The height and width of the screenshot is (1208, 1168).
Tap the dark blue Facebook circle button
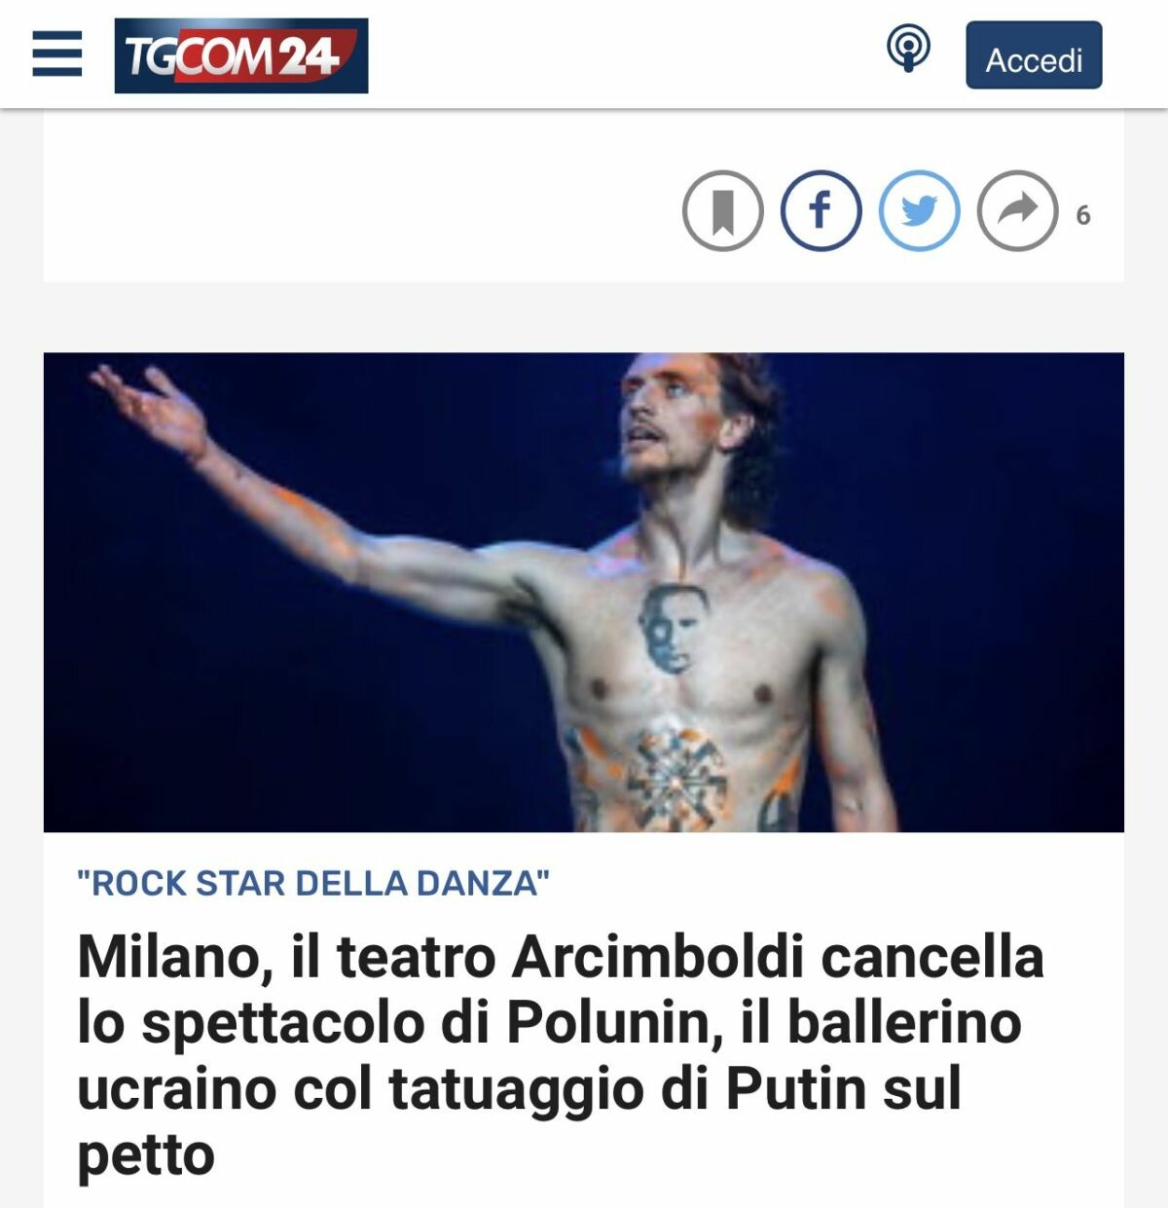point(821,210)
